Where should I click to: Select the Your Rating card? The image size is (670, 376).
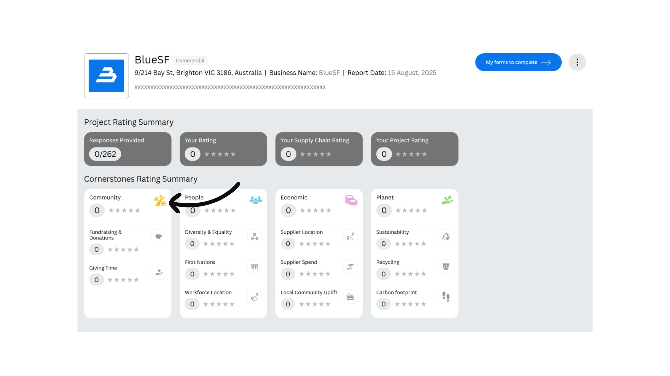pos(223,149)
